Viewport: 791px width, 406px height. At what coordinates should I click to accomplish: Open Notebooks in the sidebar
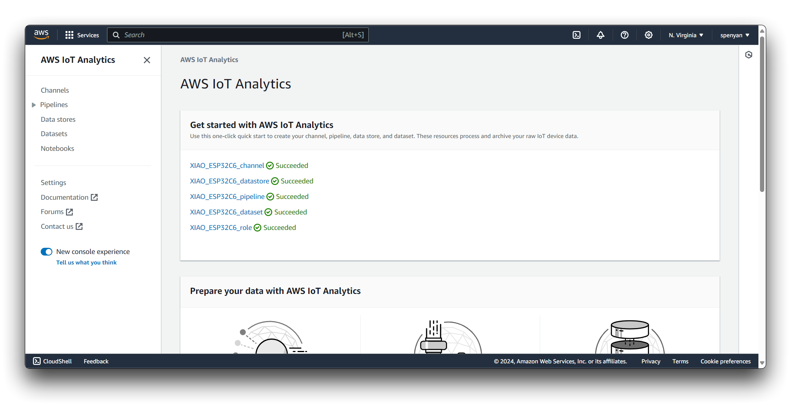pyautogui.click(x=57, y=149)
